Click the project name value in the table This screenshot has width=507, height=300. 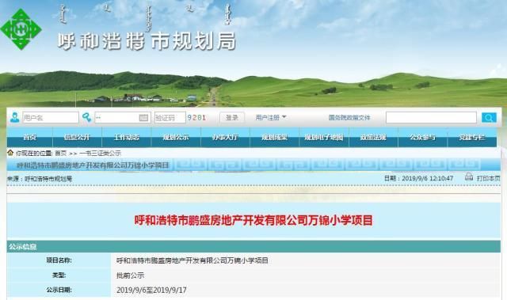[x=193, y=260]
